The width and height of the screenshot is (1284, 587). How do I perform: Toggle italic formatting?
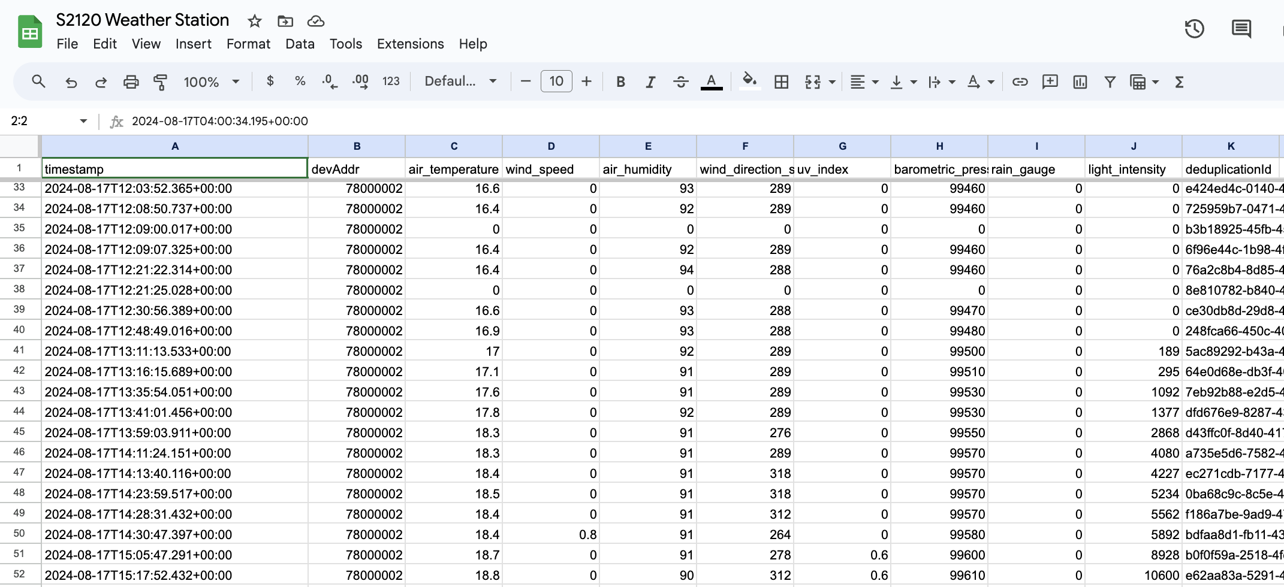pos(650,81)
